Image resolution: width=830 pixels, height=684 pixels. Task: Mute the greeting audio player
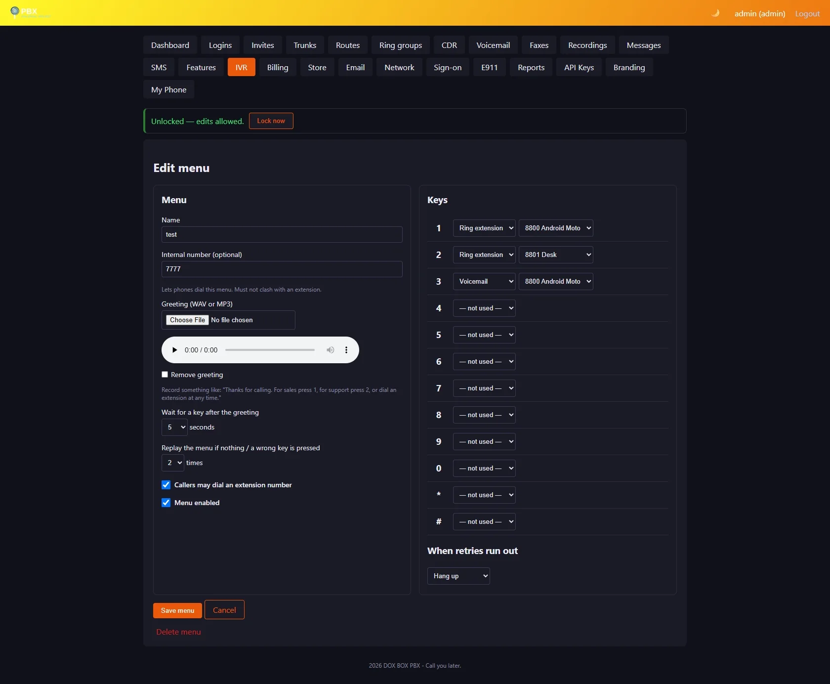pyautogui.click(x=331, y=350)
